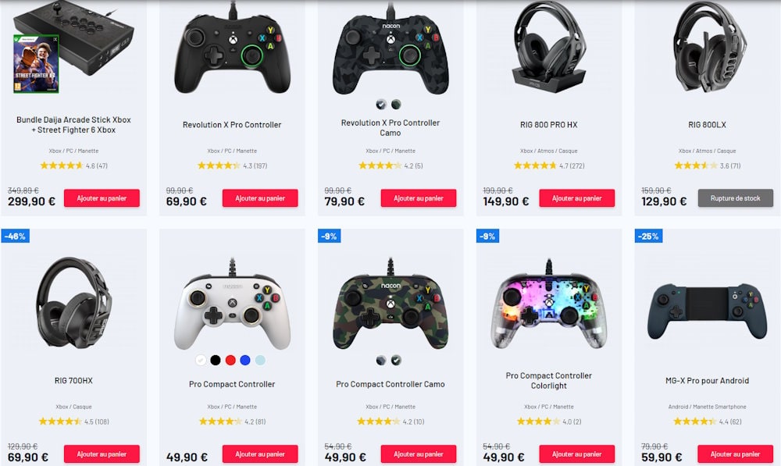Pick the red color option for Pro Compact Controller
The image size is (781, 466).
(230, 360)
